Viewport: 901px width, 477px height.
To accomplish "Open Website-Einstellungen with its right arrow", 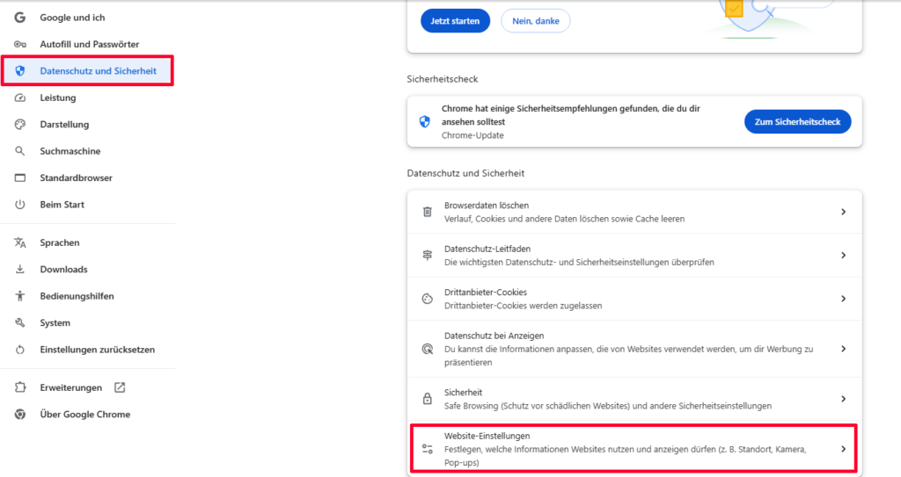I will (x=843, y=448).
